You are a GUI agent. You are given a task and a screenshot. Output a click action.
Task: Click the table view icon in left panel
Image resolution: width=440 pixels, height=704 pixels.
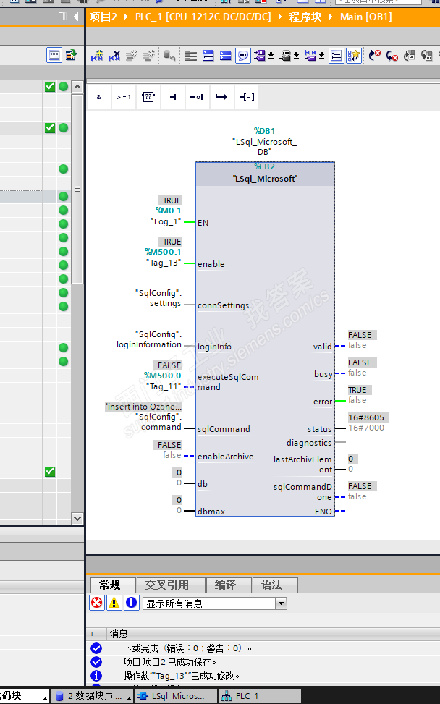pyautogui.click(x=54, y=55)
